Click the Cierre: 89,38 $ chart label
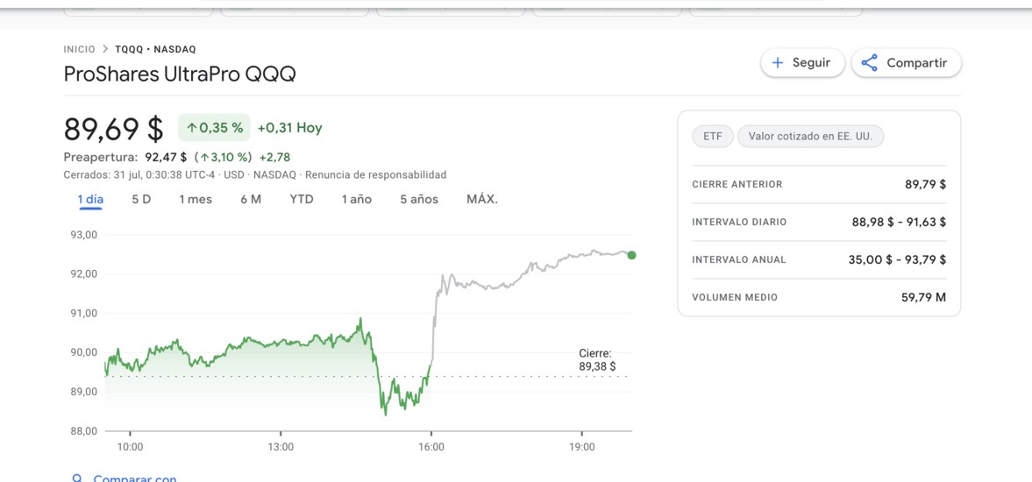1032x482 pixels. (598, 359)
